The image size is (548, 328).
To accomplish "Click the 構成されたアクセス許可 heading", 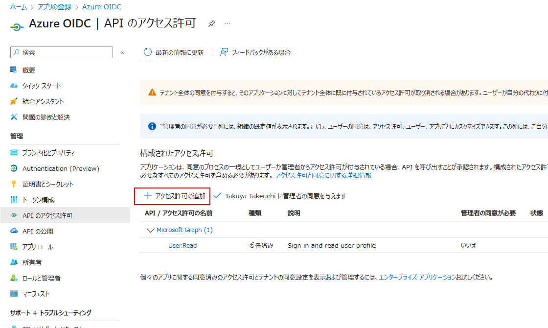I will tap(177, 153).
